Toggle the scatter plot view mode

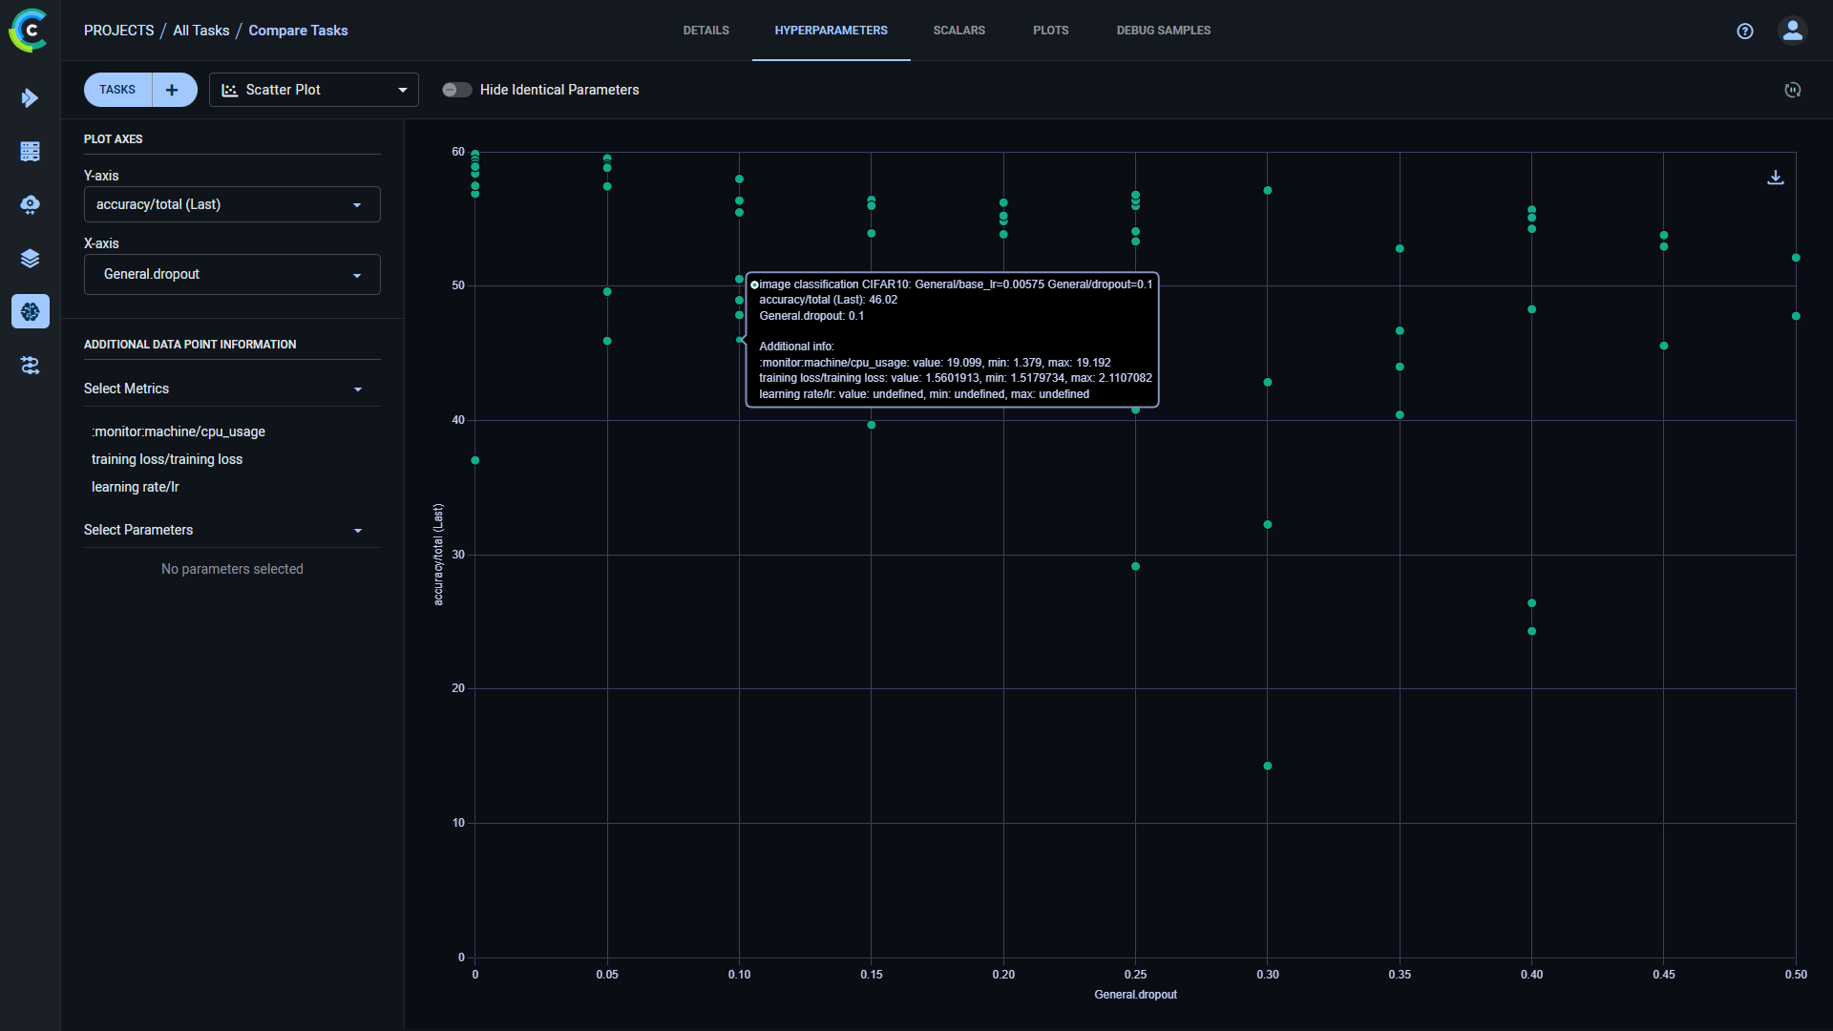[315, 90]
